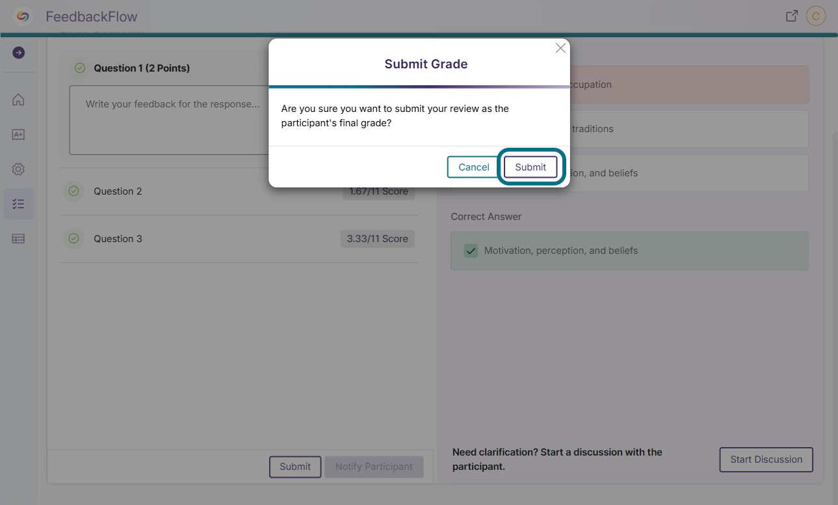Viewport: 838px width, 505px height.
Task: Close the Submit Grade dialog with X
Action: point(560,48)
